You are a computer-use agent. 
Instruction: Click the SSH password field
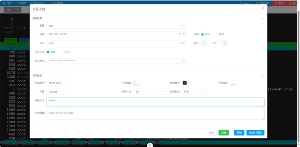point(117,61)
